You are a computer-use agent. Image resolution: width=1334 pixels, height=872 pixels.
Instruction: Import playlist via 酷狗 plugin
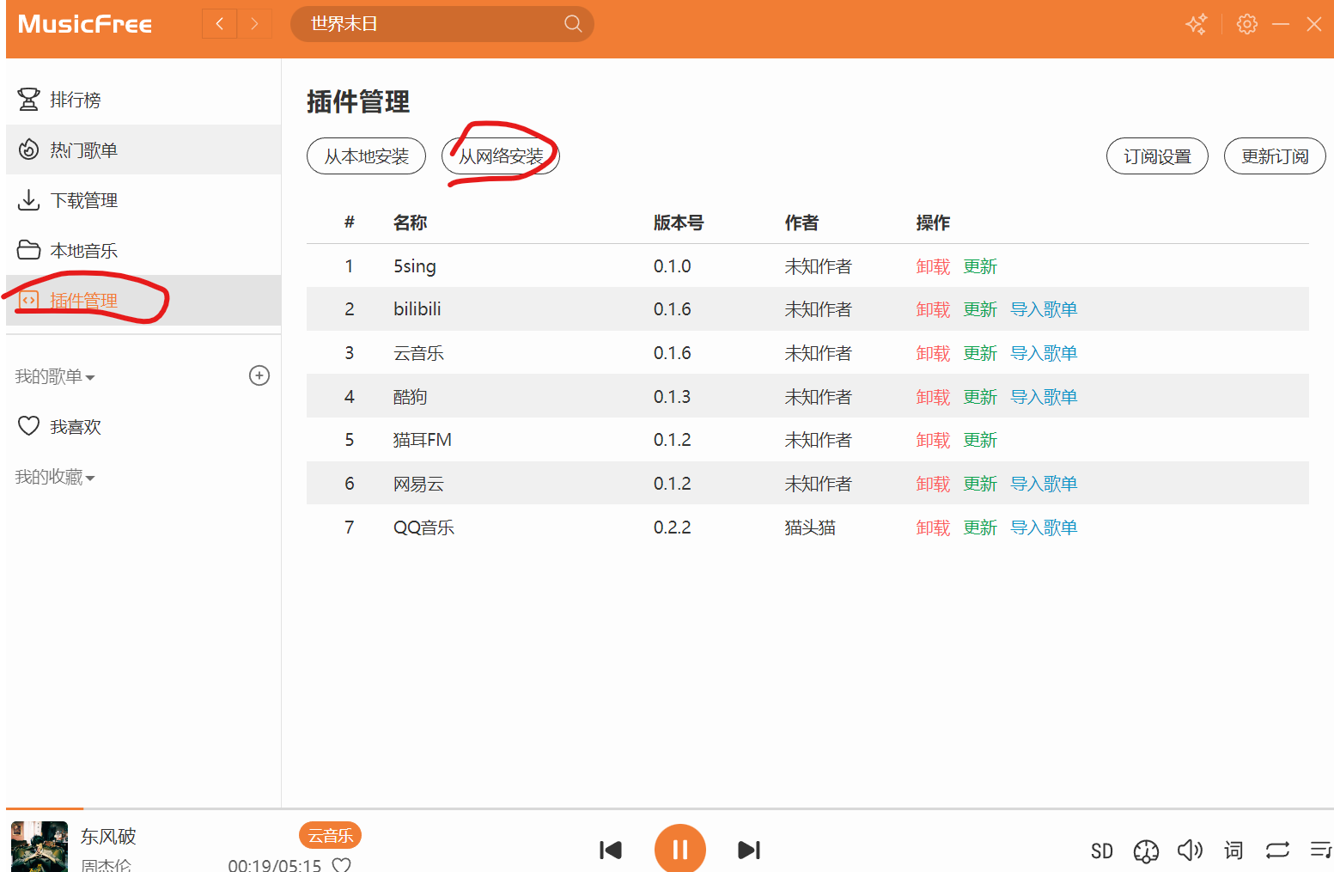1044,397
